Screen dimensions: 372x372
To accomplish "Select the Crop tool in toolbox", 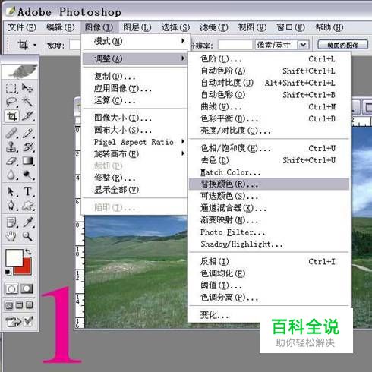I will point(11,116).
